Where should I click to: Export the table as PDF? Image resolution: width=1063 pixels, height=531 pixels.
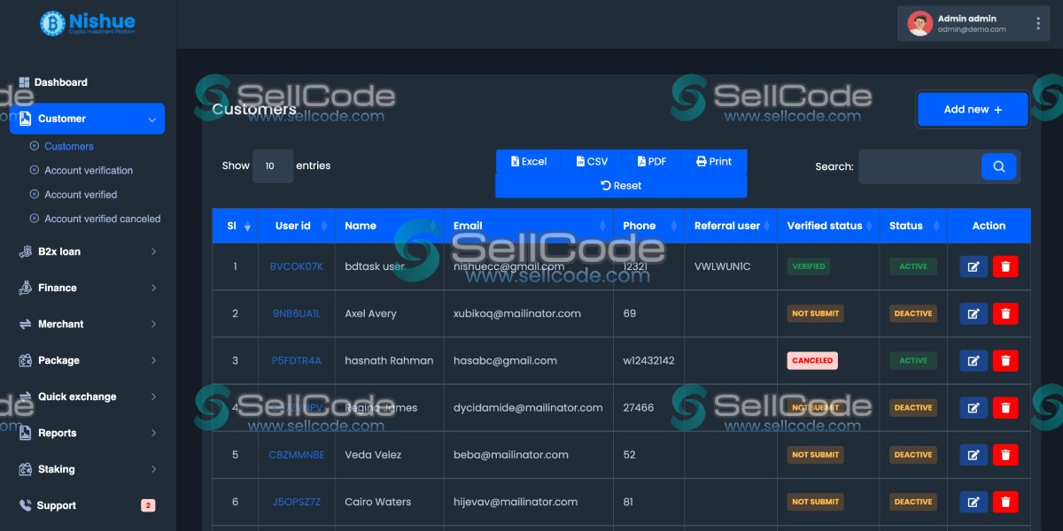[x=651, y=161]
